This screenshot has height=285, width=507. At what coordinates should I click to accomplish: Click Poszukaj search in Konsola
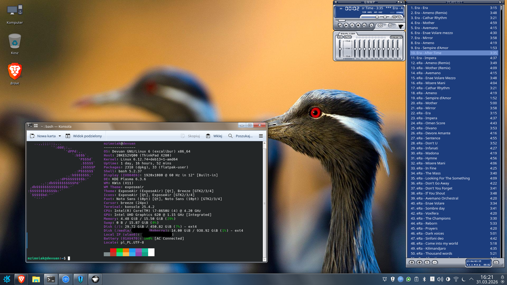point(240,136)
